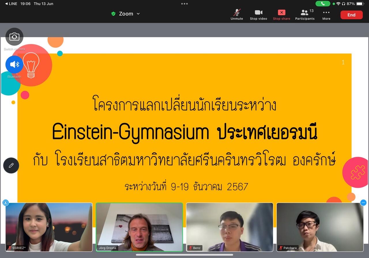Click the SSRIIEZ* name label
The width and height of the screenshot is (369, 258).
tap(17, 248)
